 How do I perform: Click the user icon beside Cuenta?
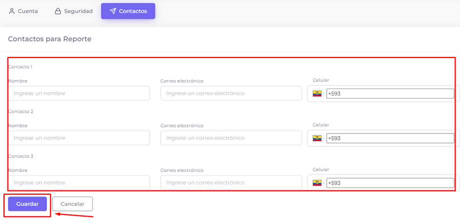click(11, 11)
